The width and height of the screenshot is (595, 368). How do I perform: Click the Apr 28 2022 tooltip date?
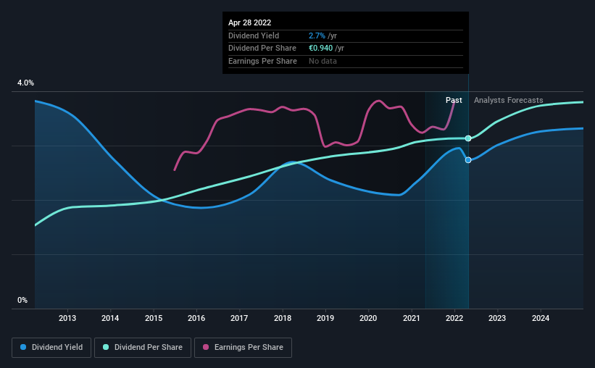[250, 22]
